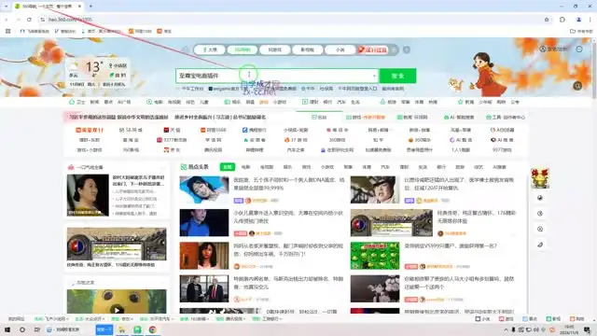Viewport: 597px width, 336px height.
Task: Click the round smiley icon beside login
Action: pos(579,49)
